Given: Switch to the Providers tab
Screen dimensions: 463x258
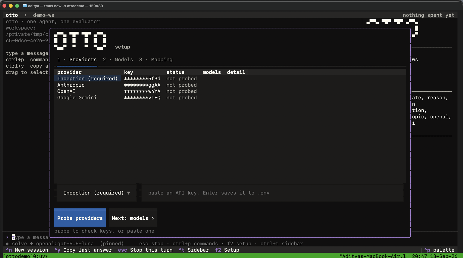Looking at the screenshot, I should click(x=77, y=60).
